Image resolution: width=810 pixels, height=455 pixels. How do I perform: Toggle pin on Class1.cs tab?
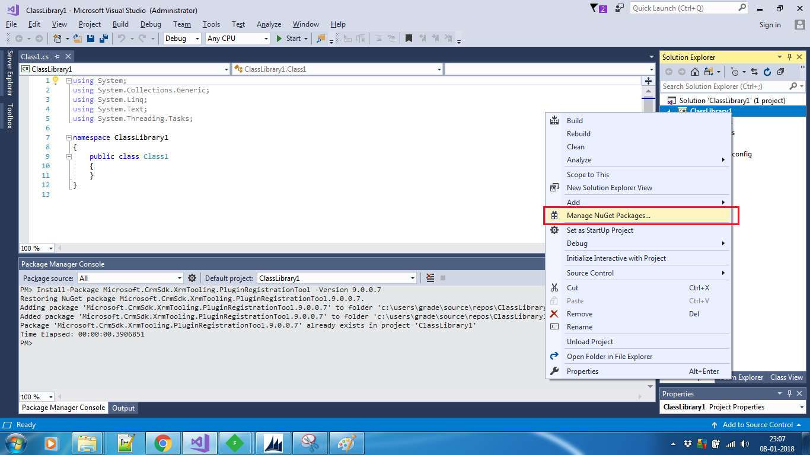pyautogui.click(x=58, y=56)
